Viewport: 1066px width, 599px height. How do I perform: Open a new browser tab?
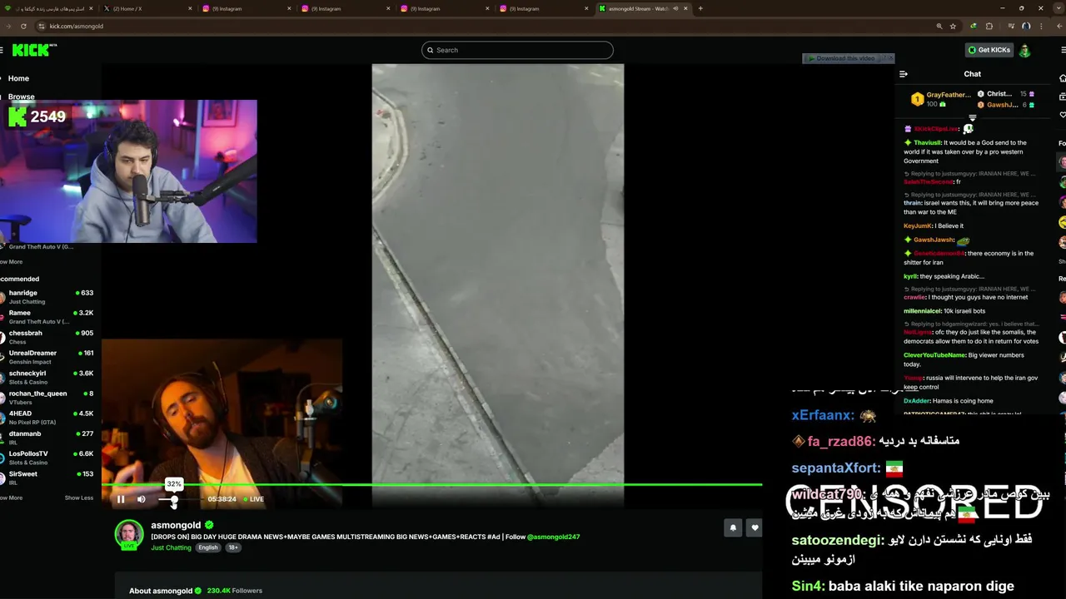[x=700, y=8]
